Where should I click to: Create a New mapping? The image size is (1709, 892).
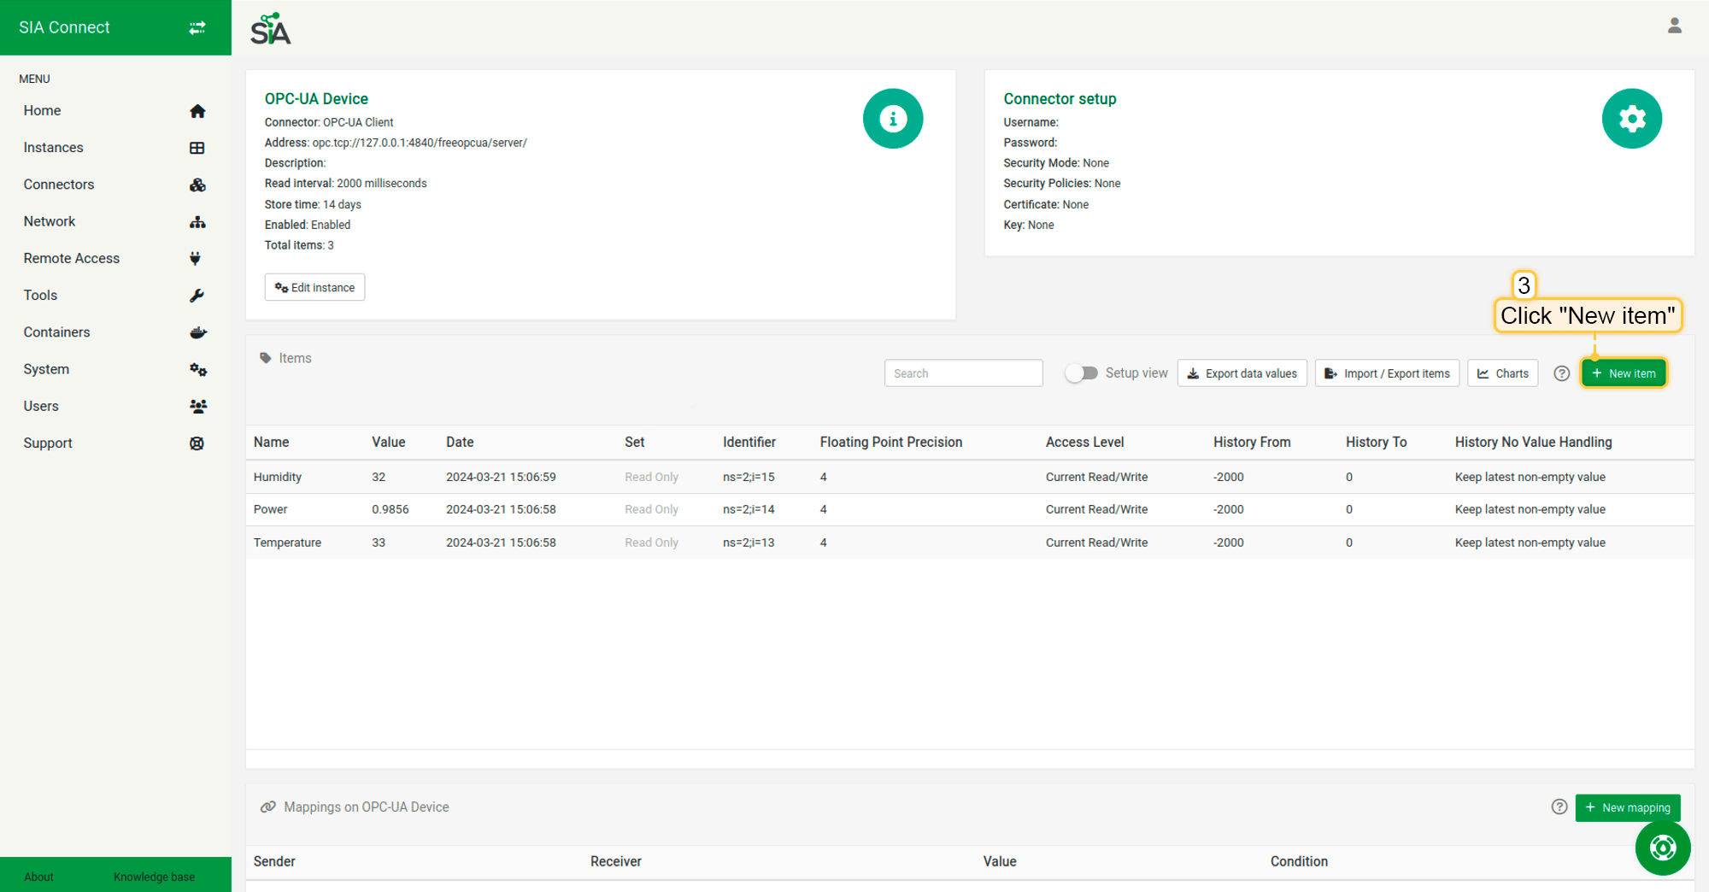[1627, 807]
